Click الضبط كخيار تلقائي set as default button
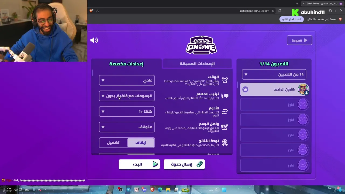Viewport: 345px width, 194px height. (x=292, y=19)
